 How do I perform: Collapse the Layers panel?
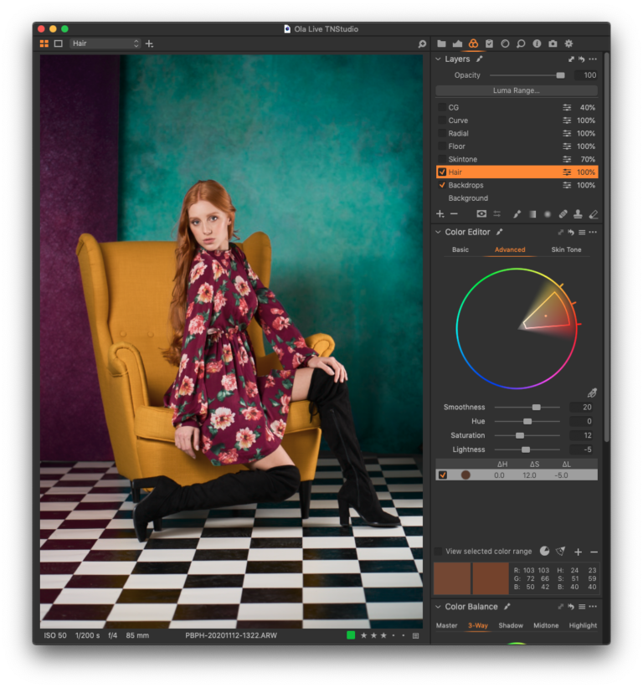coord(438,59)
